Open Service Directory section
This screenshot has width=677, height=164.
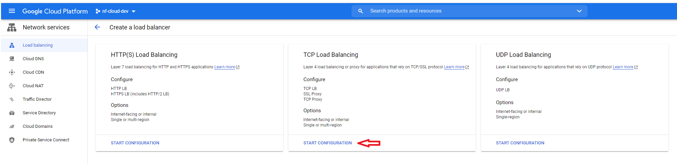pos(39,113)
